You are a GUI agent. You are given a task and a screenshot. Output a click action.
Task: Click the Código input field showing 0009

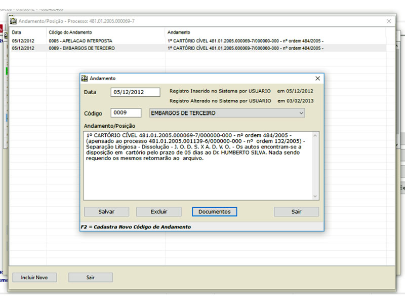[125, 112]
